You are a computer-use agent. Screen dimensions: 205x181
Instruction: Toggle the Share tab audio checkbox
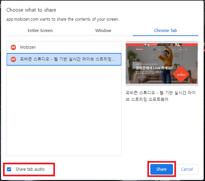[9, 169]
